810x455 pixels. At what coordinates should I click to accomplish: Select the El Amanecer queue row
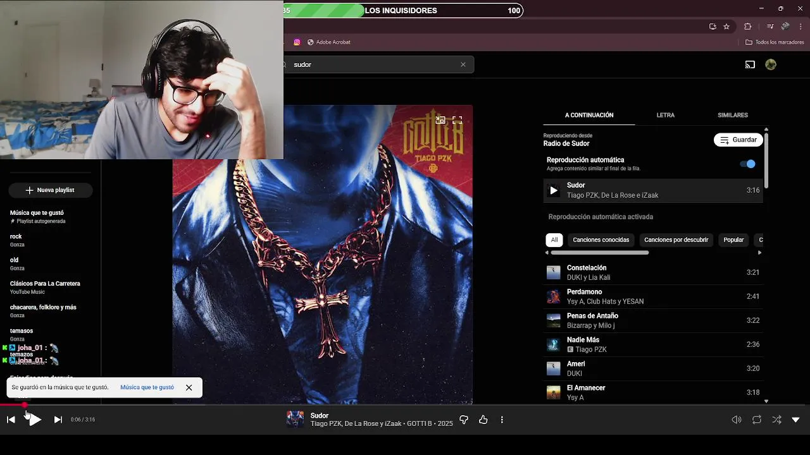click(653, 392)
